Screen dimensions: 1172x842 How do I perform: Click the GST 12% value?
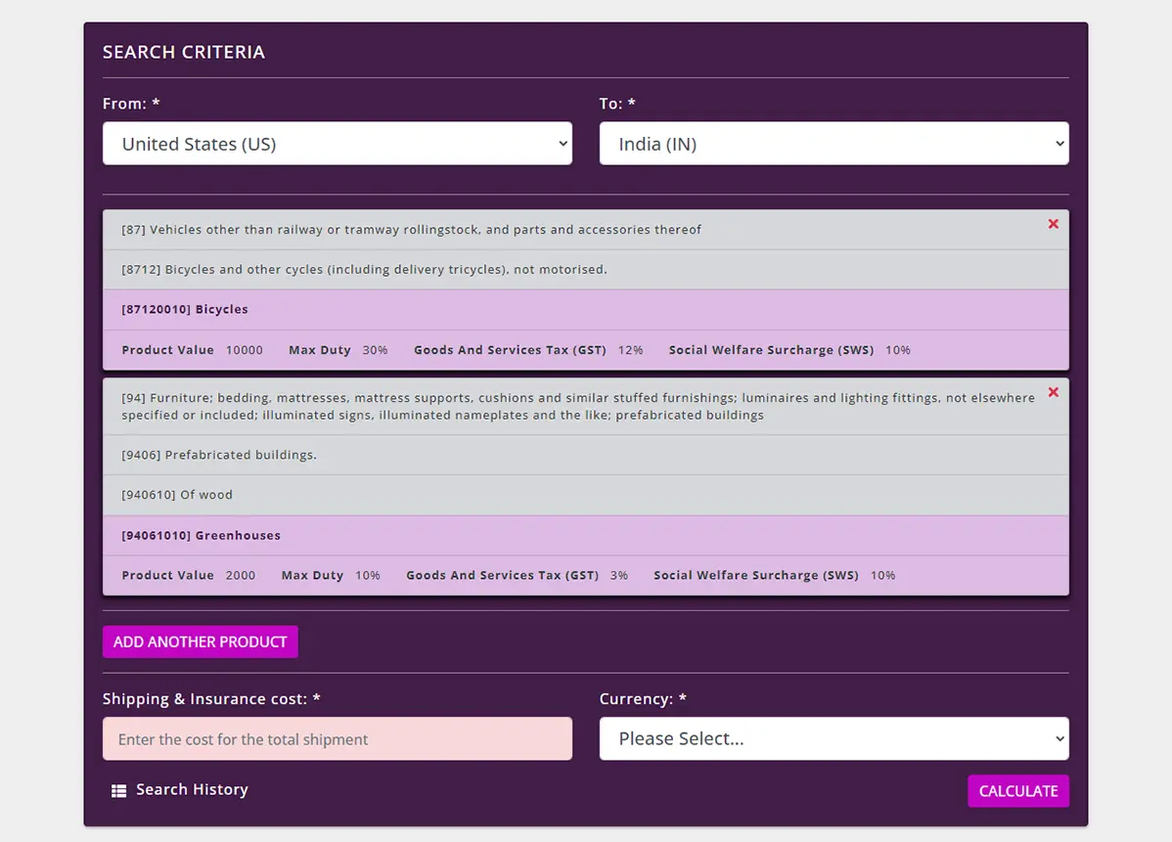pyautogui.click(x=630, y=350)
